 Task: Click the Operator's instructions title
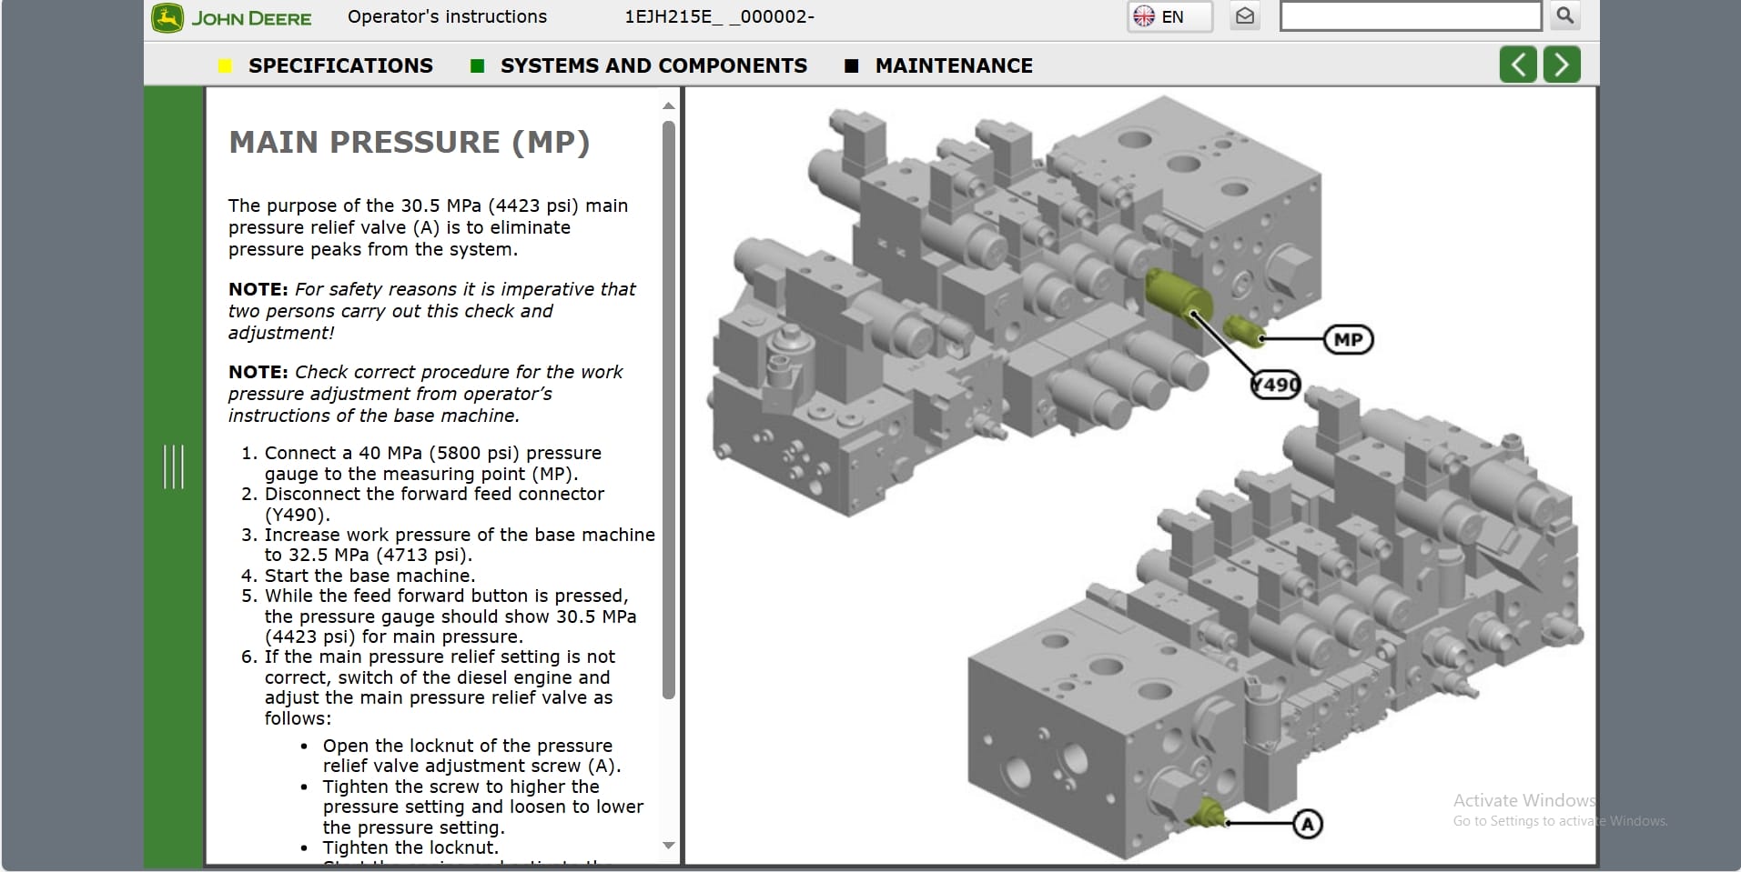coord(446,16)
